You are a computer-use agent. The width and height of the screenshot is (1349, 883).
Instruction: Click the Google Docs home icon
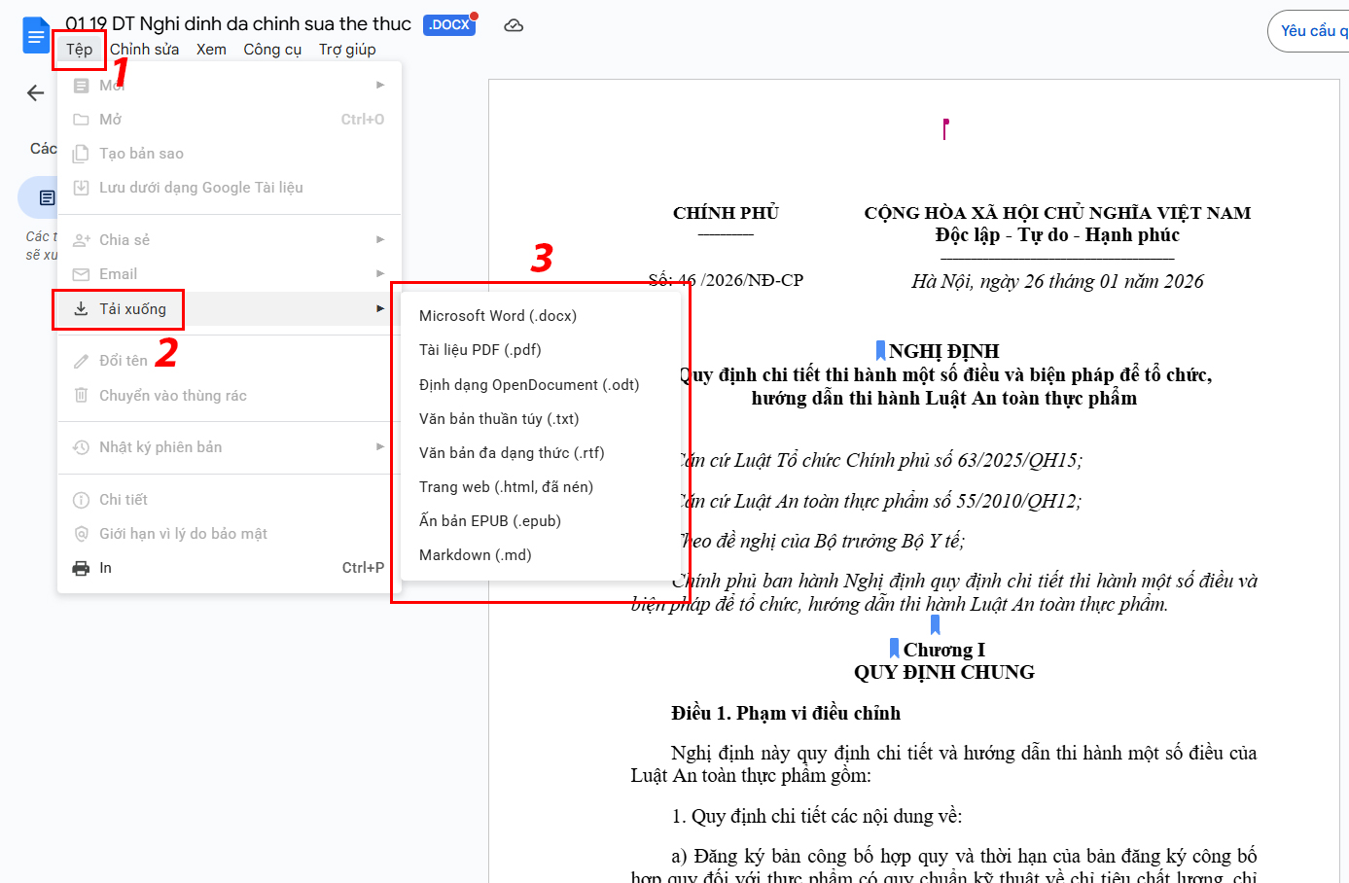tap(35, 36)
